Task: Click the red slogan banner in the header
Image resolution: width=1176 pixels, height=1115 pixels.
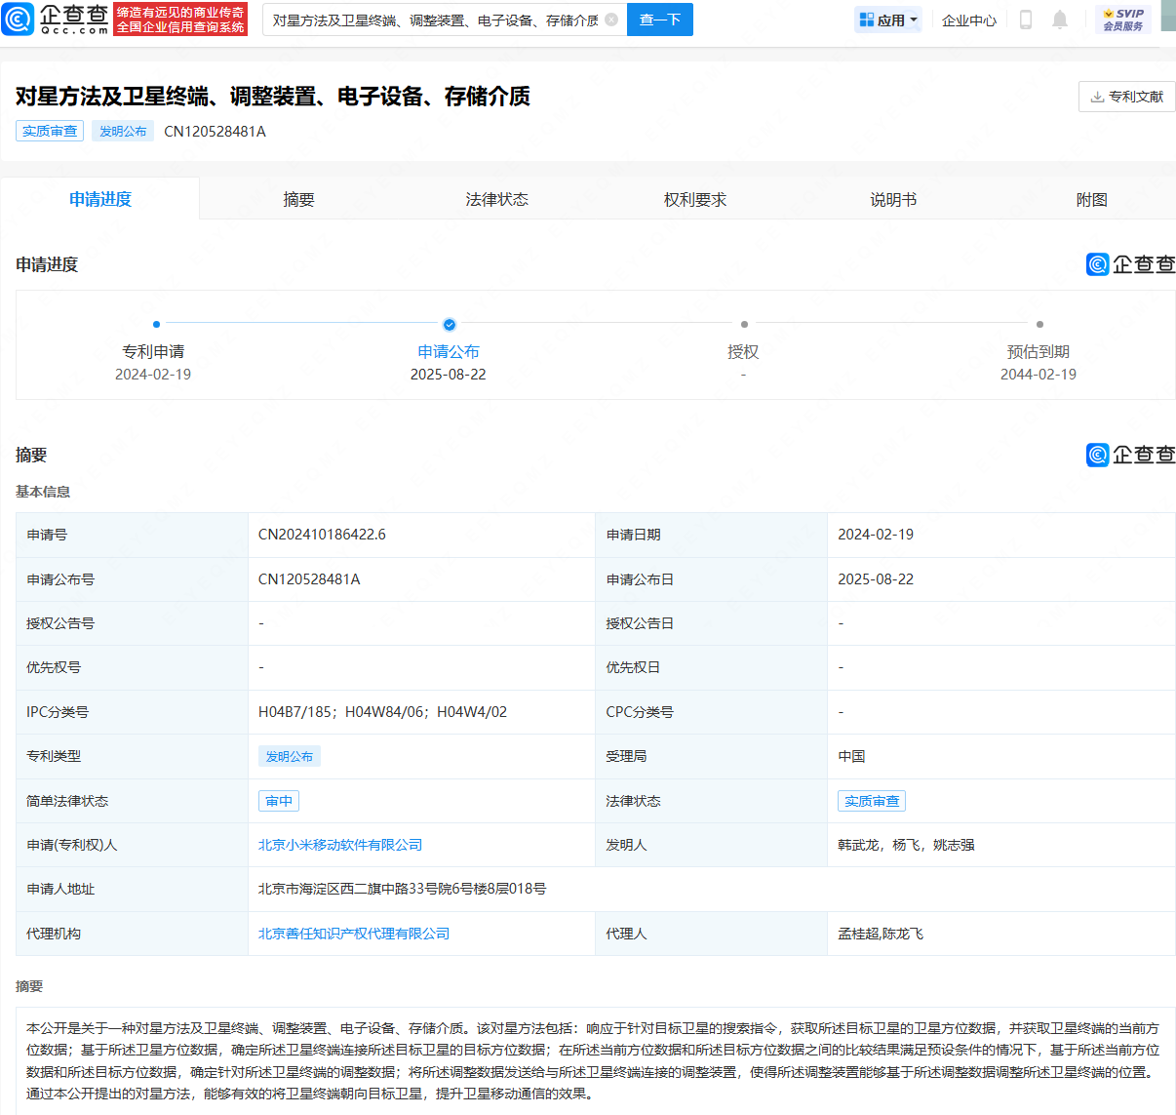Action: 181,20
